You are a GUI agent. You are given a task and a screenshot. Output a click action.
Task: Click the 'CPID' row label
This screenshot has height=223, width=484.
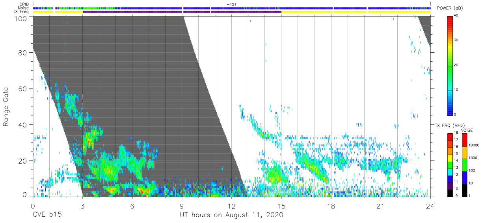tap(24, 4)
